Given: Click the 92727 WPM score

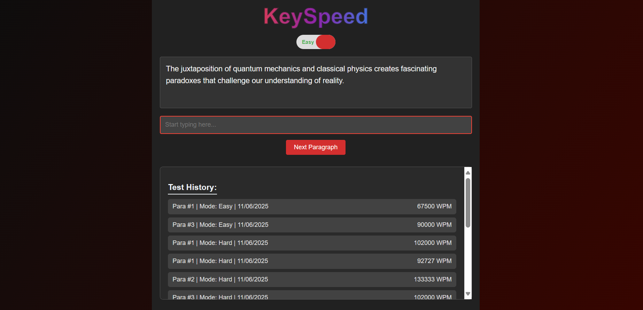Looking at the screenshot, I should coord(434,261).
